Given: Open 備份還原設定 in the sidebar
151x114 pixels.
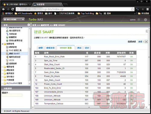Looking at the screenshot, I should (15, 31).
